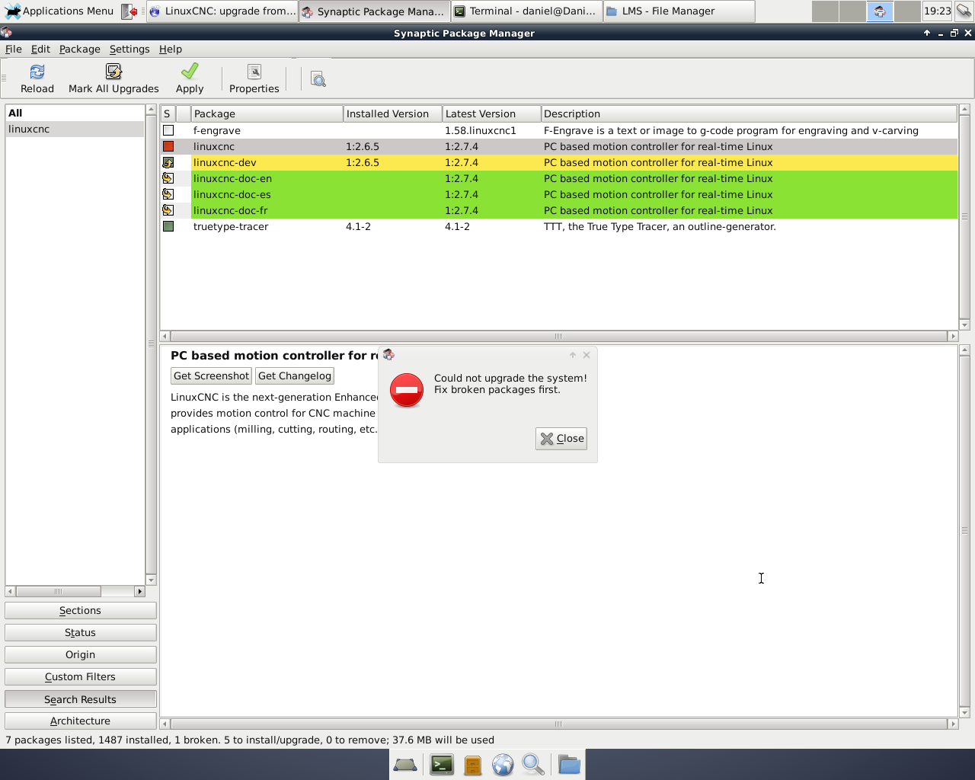
Task: Click the package list horizontal scrollbar
Action: [x=558, y=336]
